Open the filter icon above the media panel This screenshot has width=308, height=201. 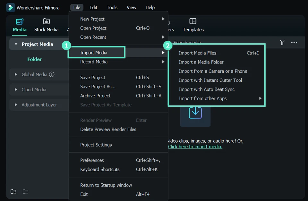point(282,42)
